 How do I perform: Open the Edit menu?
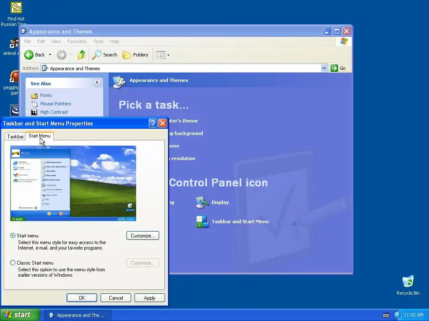41,41
